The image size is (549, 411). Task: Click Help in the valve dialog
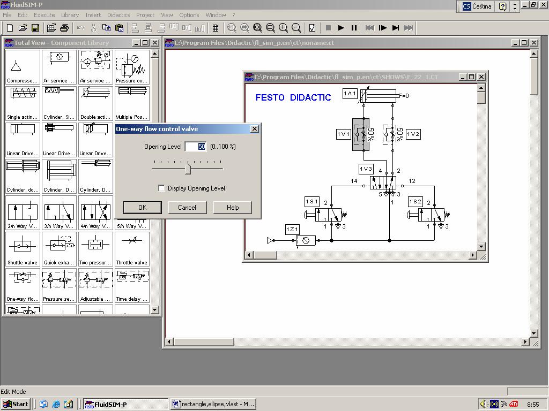[233, 208]
